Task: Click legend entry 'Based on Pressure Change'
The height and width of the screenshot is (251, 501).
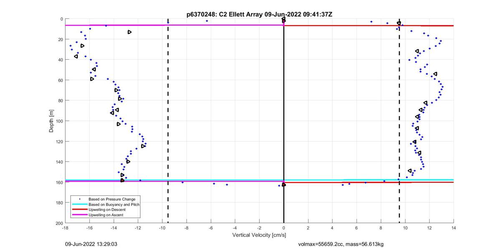Action: point(111,199)
